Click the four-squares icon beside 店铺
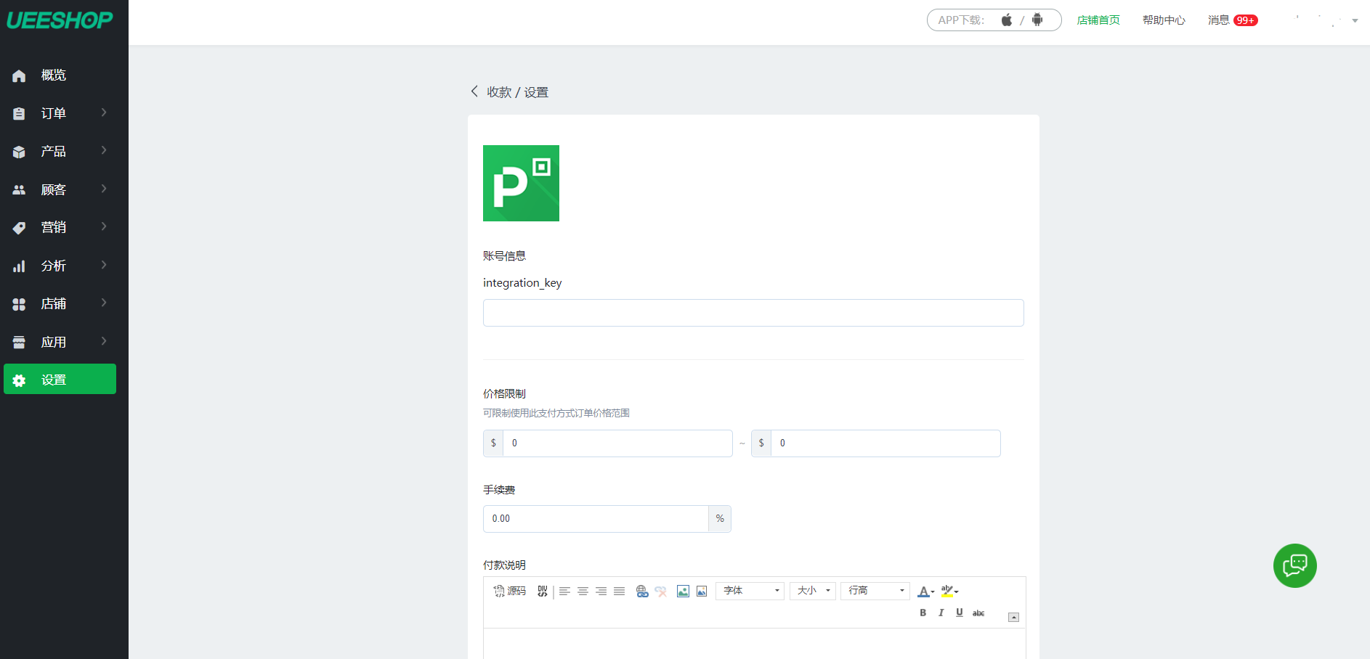This screenshot has width=1370, height=659. [x=19, y=304]
